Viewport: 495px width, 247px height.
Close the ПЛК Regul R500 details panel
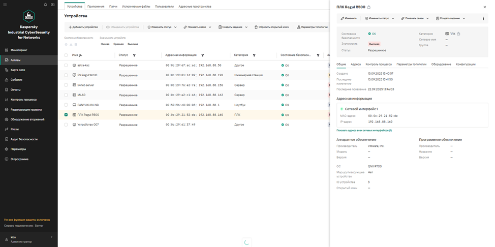(x=485, y=7)
